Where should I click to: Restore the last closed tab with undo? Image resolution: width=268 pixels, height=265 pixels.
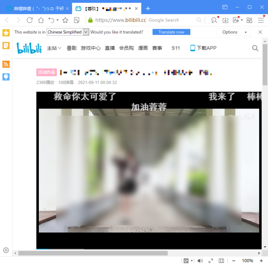pos(51,20)
